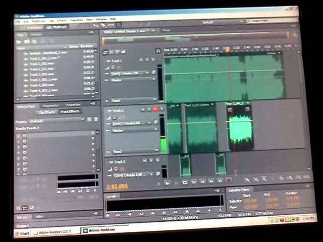Toggle Loop Playback in the transport bar

185,183
